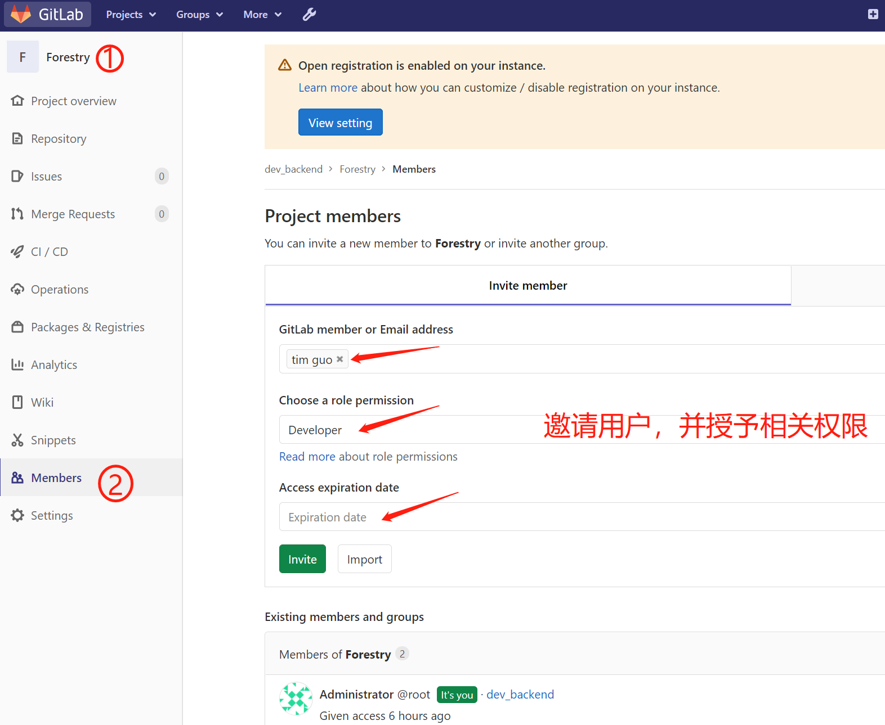Select the Invite member tab
The height and width of the screenshot is (725, 885).
tap(528, 285)
